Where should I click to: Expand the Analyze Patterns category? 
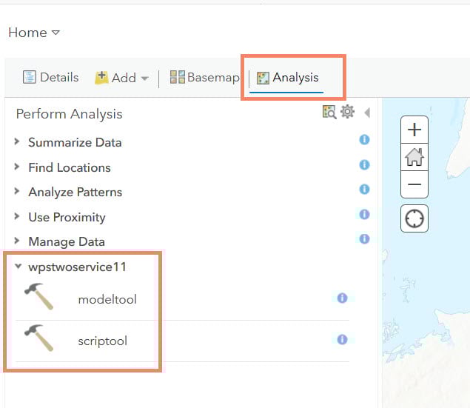pyautogui.click(x=17, y=191)
